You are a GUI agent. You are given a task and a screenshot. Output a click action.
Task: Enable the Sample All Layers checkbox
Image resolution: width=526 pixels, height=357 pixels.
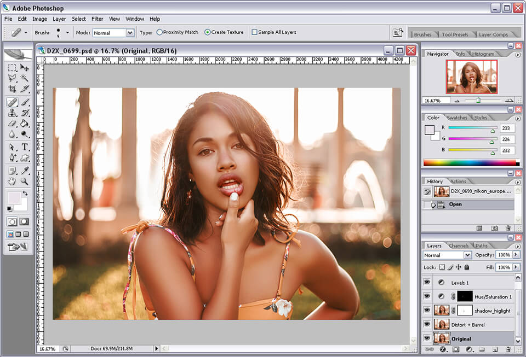coord(255,32)
